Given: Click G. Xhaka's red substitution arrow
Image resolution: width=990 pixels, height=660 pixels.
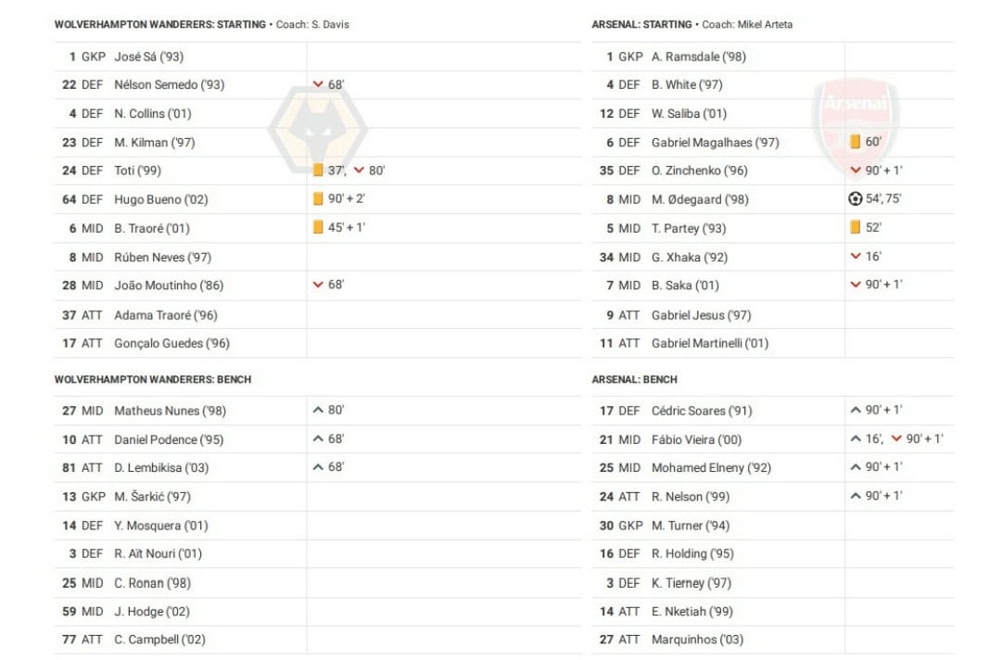Looking at the screenshot, I should 856,257.
